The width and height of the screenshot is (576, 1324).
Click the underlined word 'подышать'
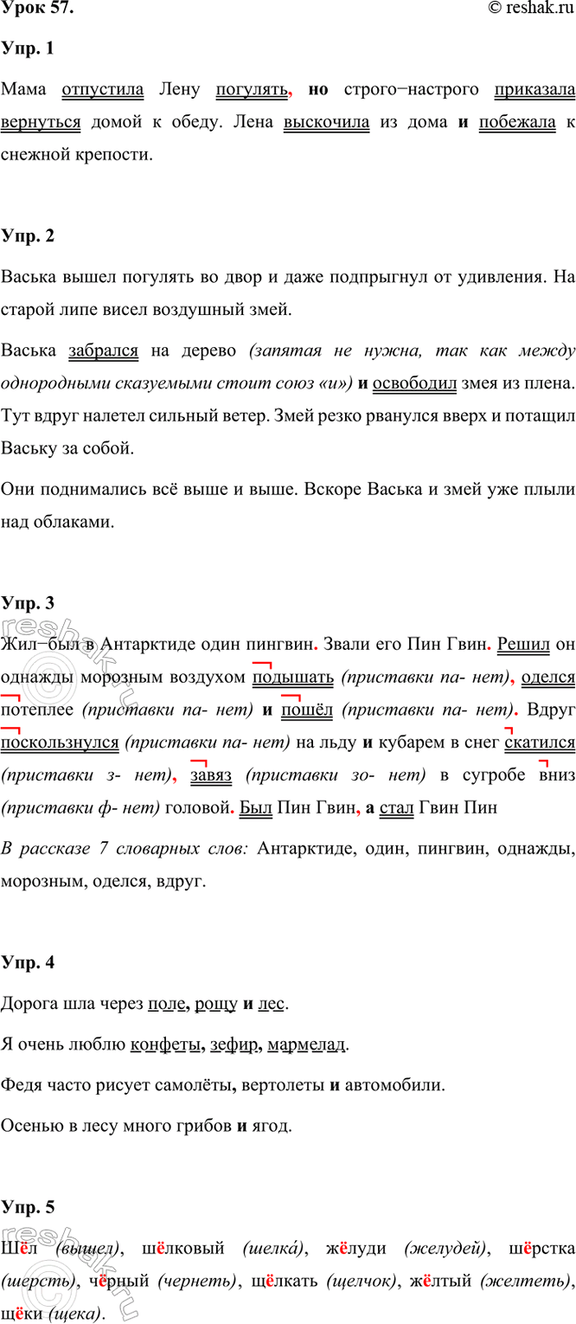pyautogui.click(x=280, y=678)
